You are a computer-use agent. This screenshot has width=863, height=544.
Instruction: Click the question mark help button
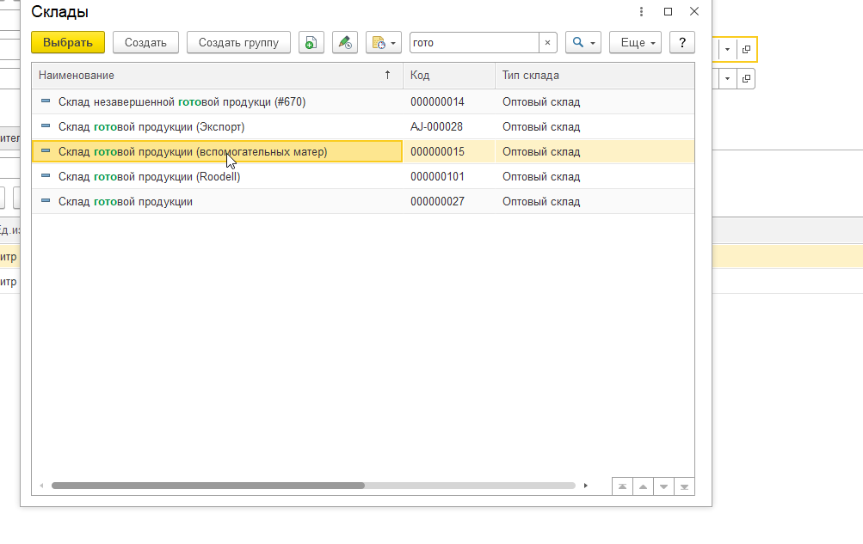click(x=682, y=42)
